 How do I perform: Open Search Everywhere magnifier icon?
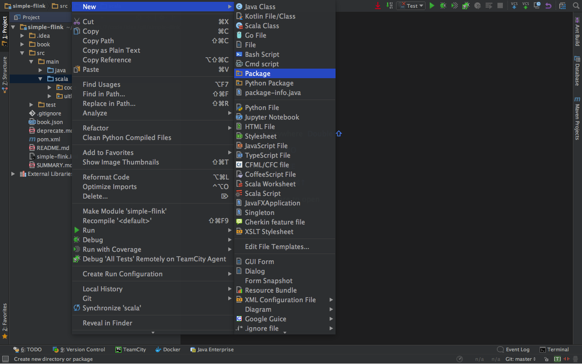tap(575, 6)
